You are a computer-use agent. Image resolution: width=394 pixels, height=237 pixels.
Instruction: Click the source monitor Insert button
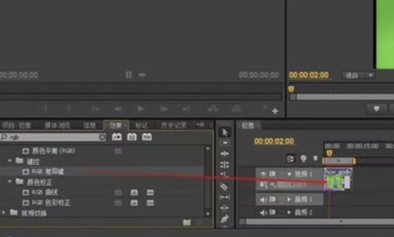tap(213, 108)
